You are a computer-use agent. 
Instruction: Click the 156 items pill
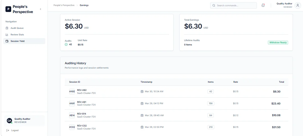211,103
